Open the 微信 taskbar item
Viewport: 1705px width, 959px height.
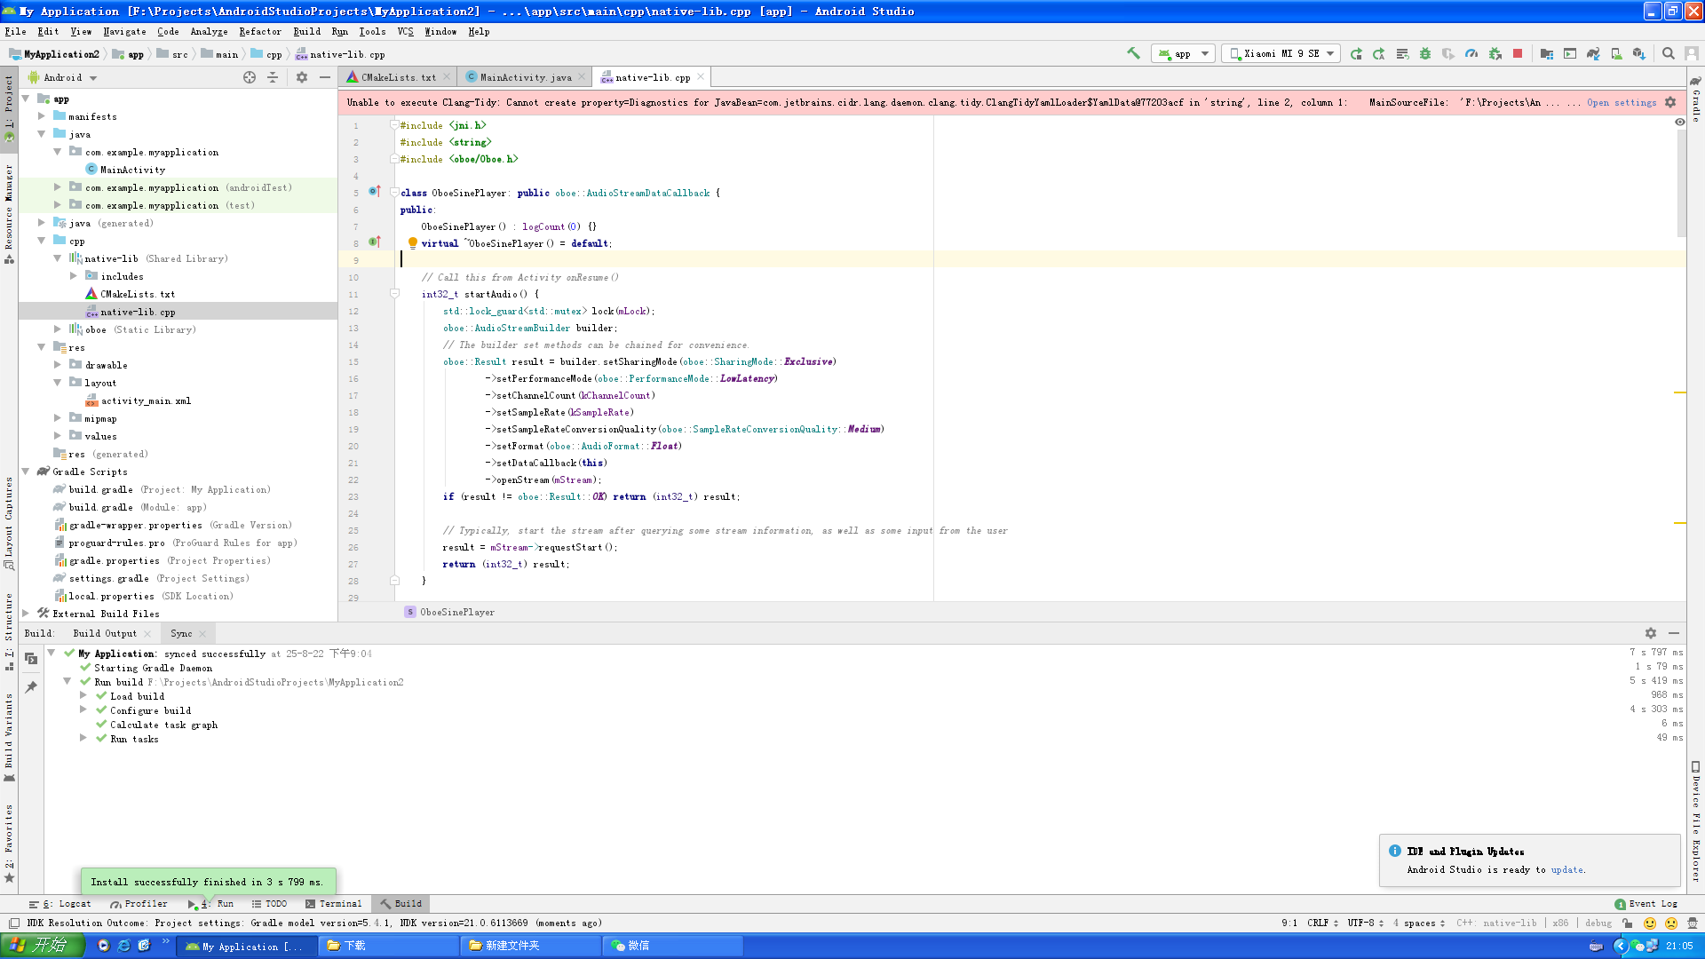[x=671, y=946]
